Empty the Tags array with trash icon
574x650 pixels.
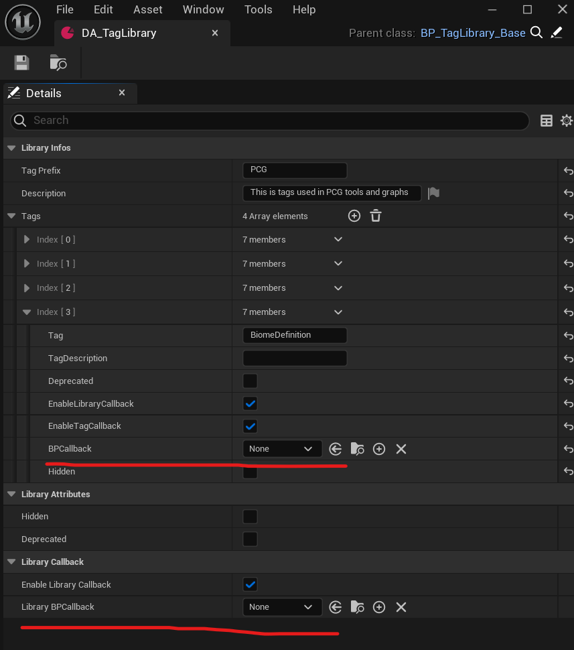coord(376,216)
